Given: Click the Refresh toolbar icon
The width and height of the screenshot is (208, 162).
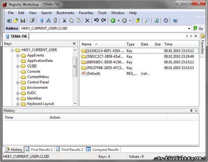Looking at the screenshot, I should [x=156, y=20].
